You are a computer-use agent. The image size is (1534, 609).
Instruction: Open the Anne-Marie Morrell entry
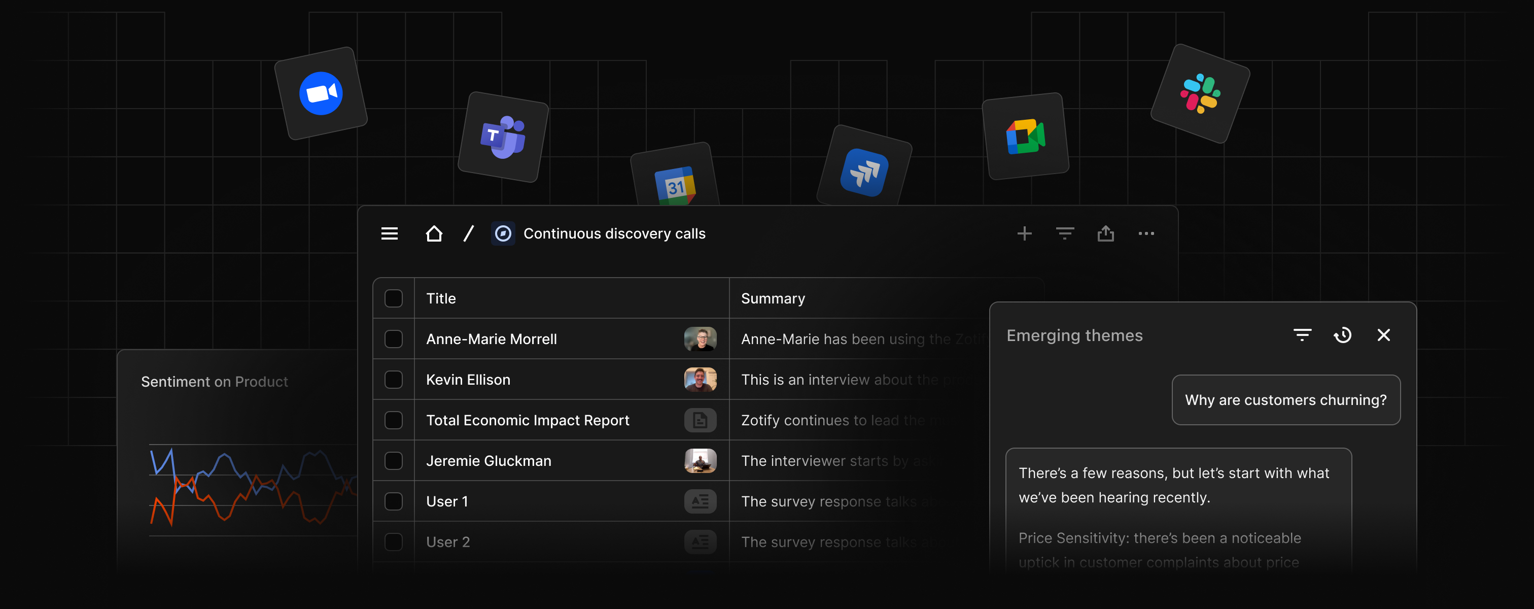pyautogui.click(x=491, y=339)
